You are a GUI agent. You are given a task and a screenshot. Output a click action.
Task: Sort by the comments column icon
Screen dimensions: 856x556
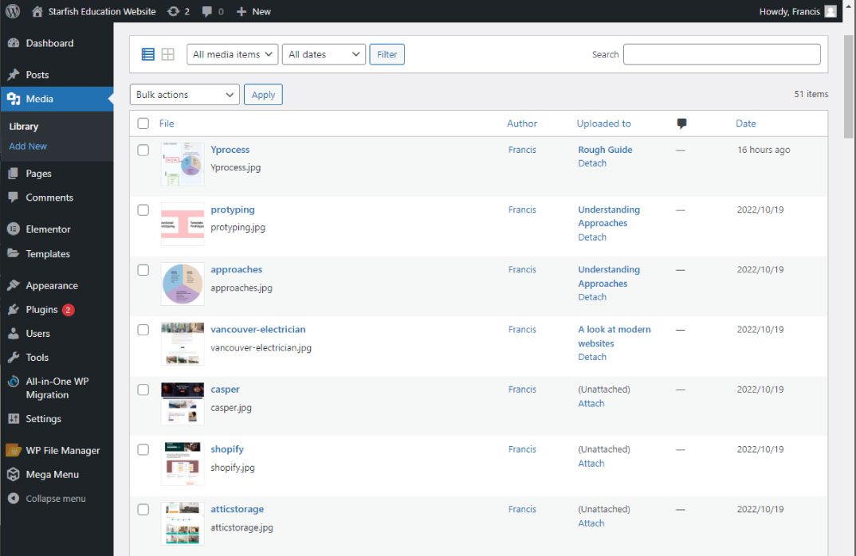click(x=681, y=123)
